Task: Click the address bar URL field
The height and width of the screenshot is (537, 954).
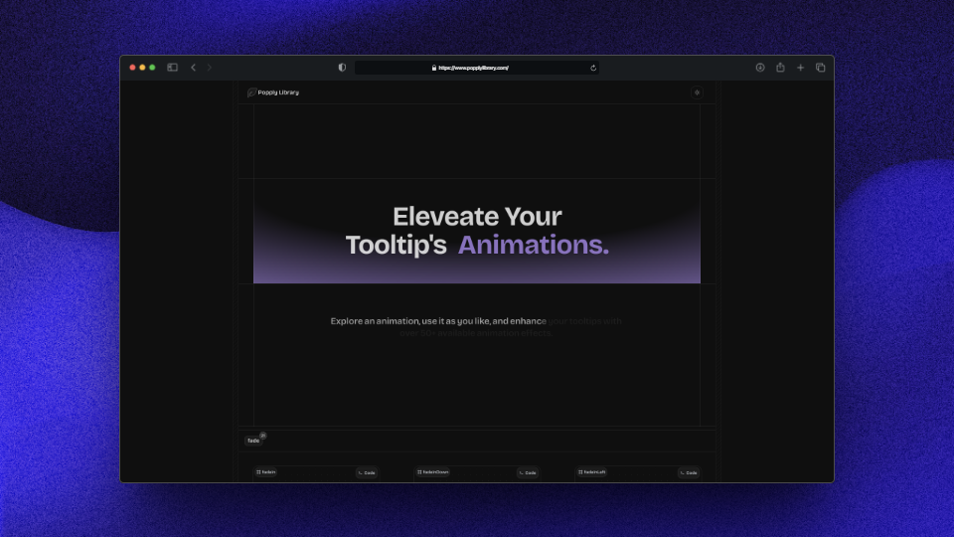Action: 476,68
